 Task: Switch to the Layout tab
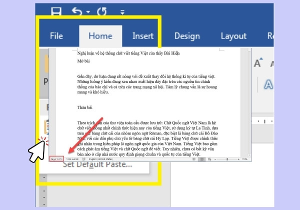pos(233,36)
